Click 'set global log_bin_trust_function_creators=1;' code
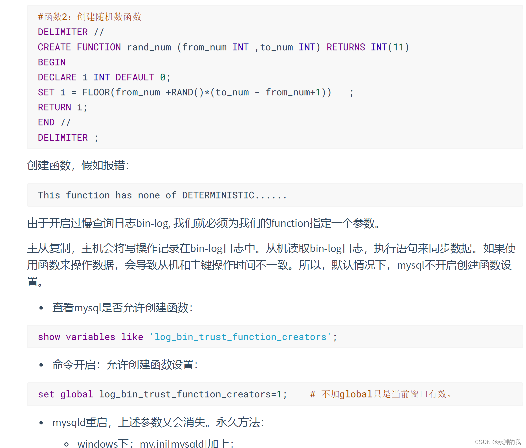The width and height of the screenshot is (526, 448). [162, 394]
